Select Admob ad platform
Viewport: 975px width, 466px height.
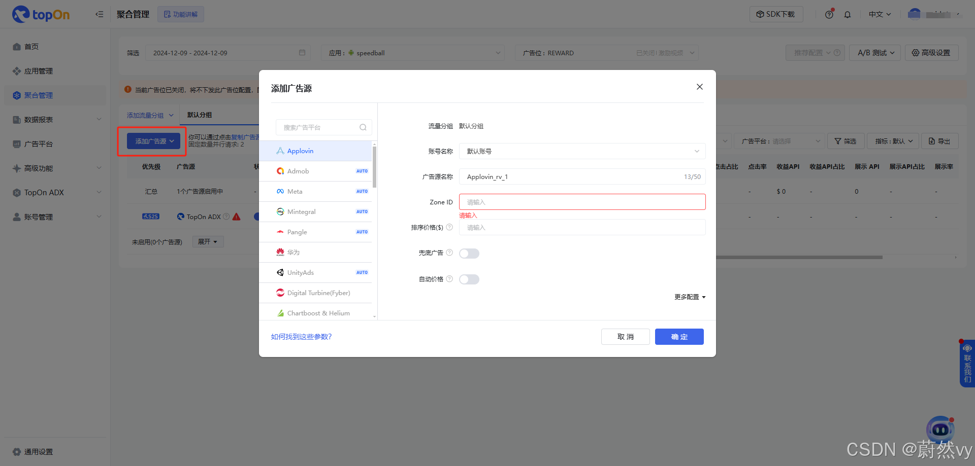point(315,171)
